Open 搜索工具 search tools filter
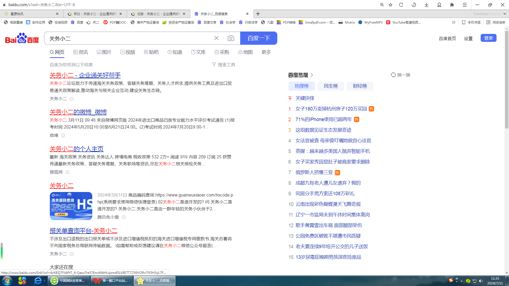The height and width of the screenshot is (286, 509). pyautogui.click(x=223, y=65)
